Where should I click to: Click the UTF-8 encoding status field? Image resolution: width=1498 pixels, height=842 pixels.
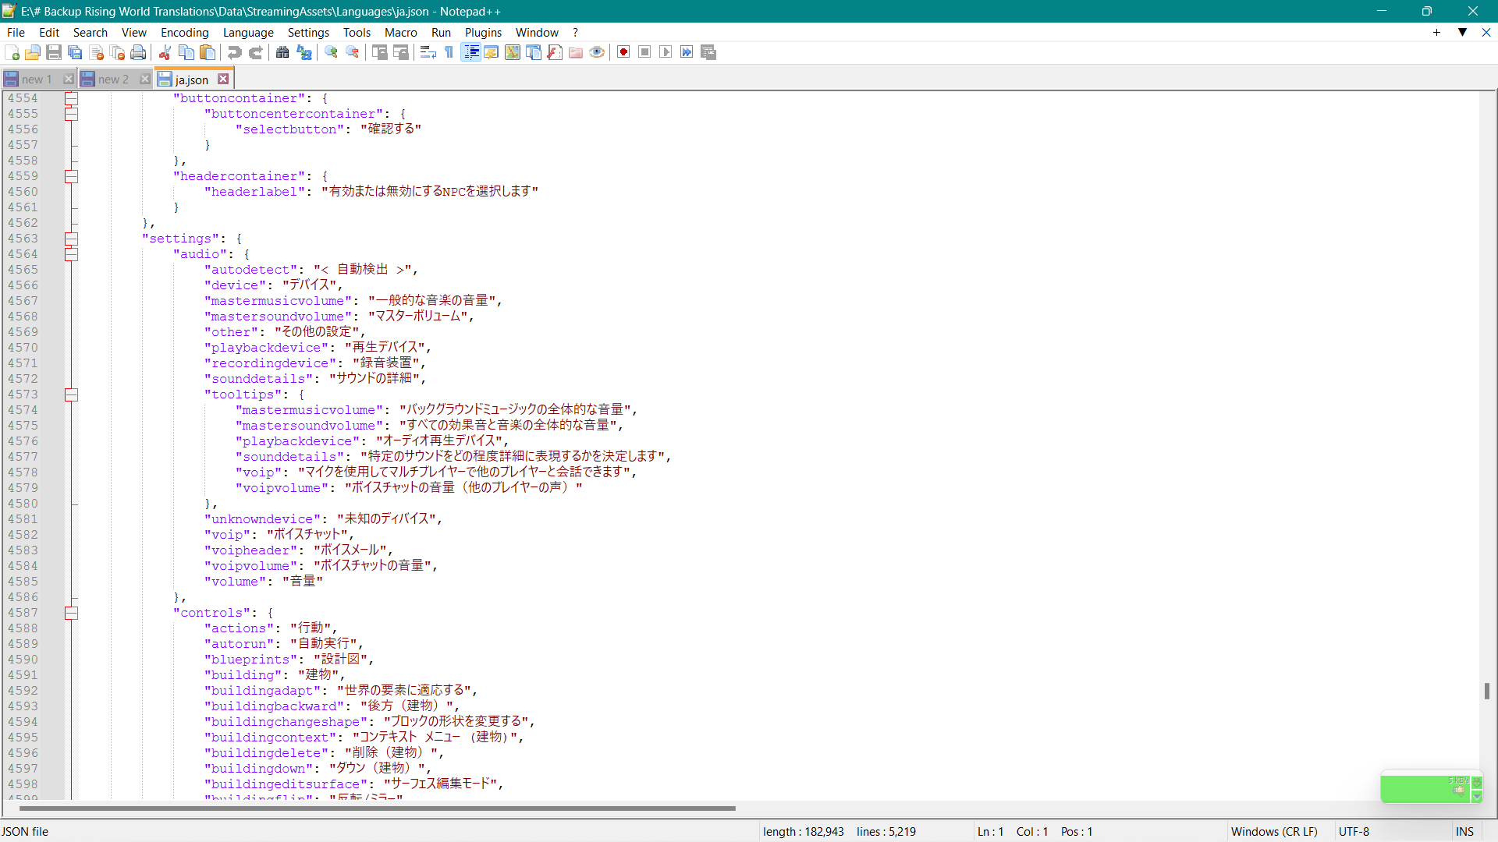(1354, 832)
